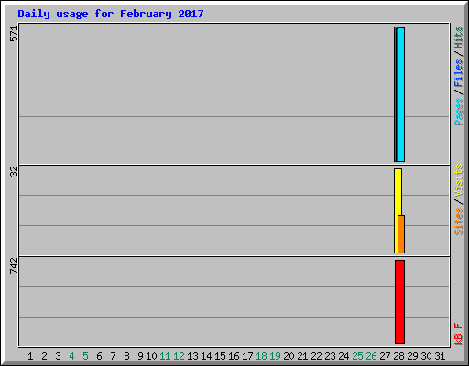Click day 24 on the x-axis

[344, 356]
